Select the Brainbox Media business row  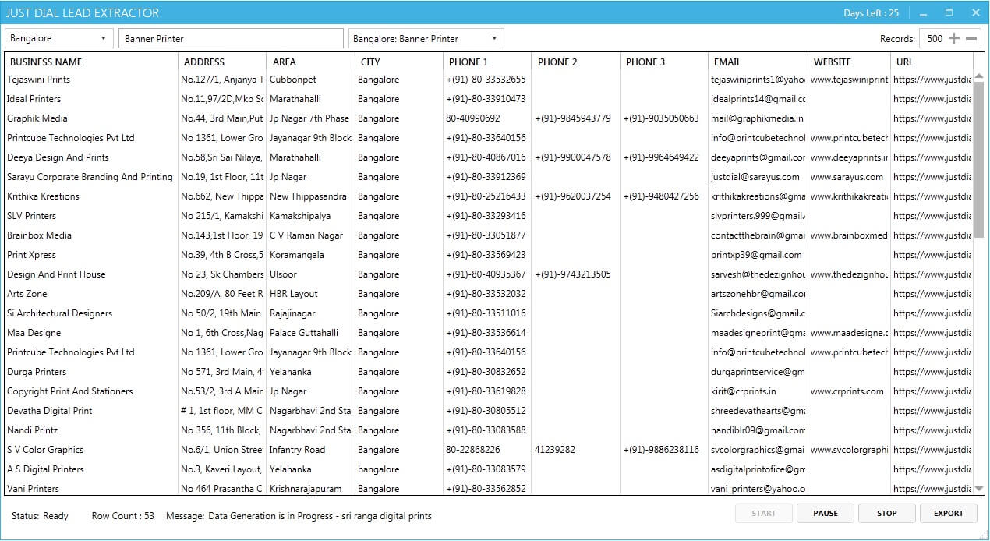39,235
